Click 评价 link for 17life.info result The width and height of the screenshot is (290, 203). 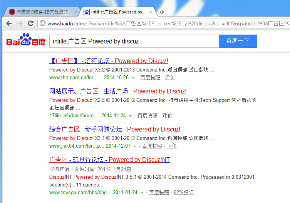point(167,116)
